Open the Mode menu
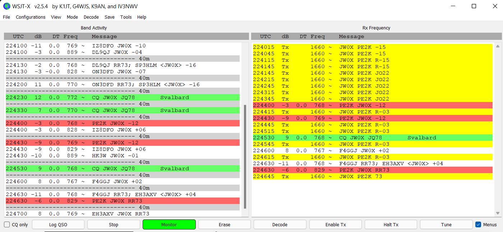This screenshot has width=503, height=232. pos(72,17)
